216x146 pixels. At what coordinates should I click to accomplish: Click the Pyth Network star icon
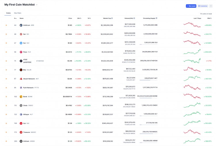click(x=6, y=88)
